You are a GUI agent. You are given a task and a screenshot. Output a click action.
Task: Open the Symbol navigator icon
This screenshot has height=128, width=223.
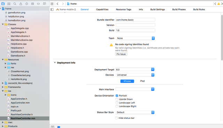coord(9,4)
